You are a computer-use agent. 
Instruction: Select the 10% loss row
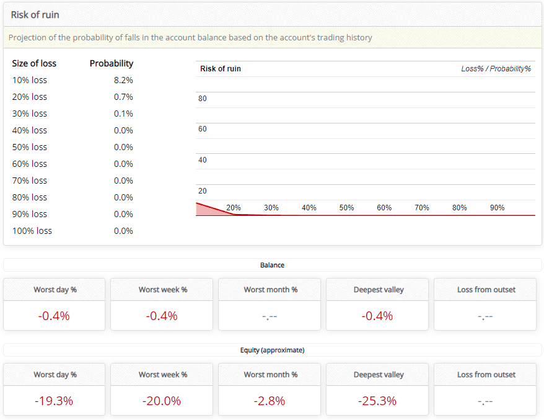(29, 80)
